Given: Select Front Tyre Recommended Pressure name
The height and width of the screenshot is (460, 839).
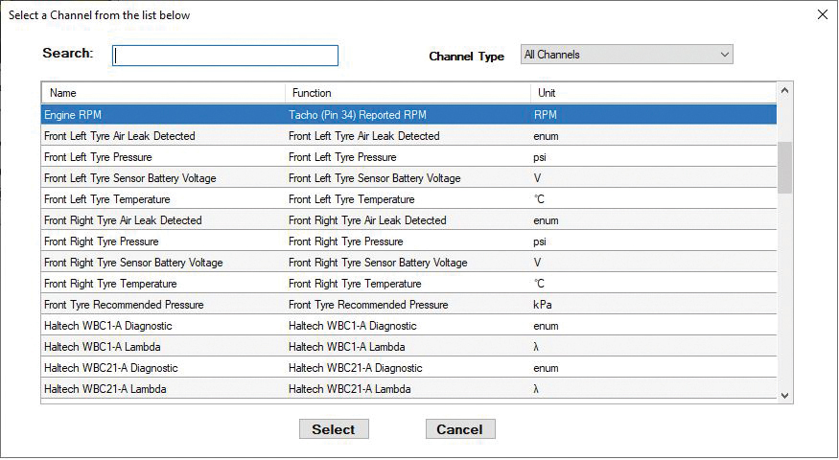Looking at the screenshot, I should click(x=124, y=305).
